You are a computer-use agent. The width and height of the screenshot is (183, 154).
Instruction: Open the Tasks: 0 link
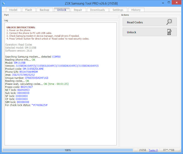pyautogui.click(x=153, y=150)
